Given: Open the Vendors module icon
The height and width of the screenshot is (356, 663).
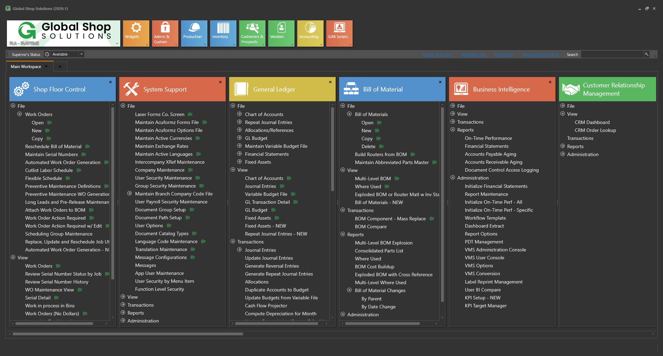Looking at the screenshot, I should (x=281, y=33).
